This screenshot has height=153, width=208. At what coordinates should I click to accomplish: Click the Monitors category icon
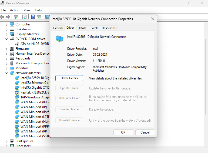[x=12, y=68]
